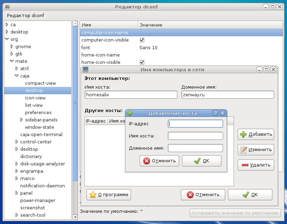Screen dimensions: 287x224
Task: Click Отменить in Добавление хоста dialog
Action: (159, 161)
